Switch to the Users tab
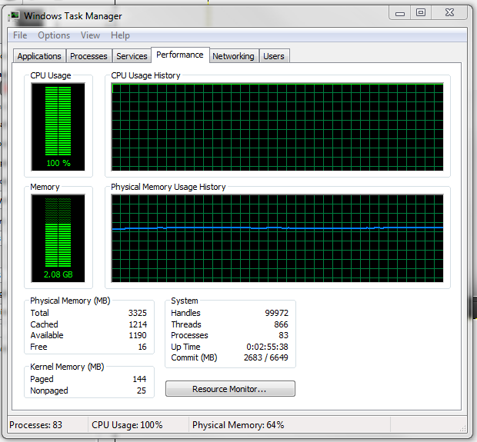The height and width of the screenshot is (442, 477). click(274, 56)
